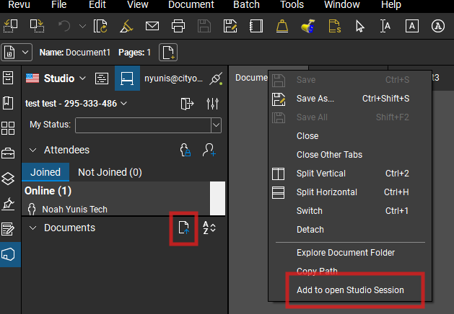Click the document with refresh arrow toolbar icon
The height and width of the screenshot is (314, 454).
click(x=100, y=27)
